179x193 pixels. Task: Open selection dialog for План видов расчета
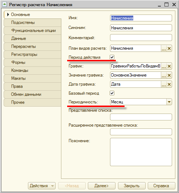tap(164, 48)
